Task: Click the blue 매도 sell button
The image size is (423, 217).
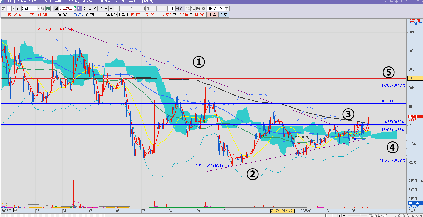Action: click(224, 15)
